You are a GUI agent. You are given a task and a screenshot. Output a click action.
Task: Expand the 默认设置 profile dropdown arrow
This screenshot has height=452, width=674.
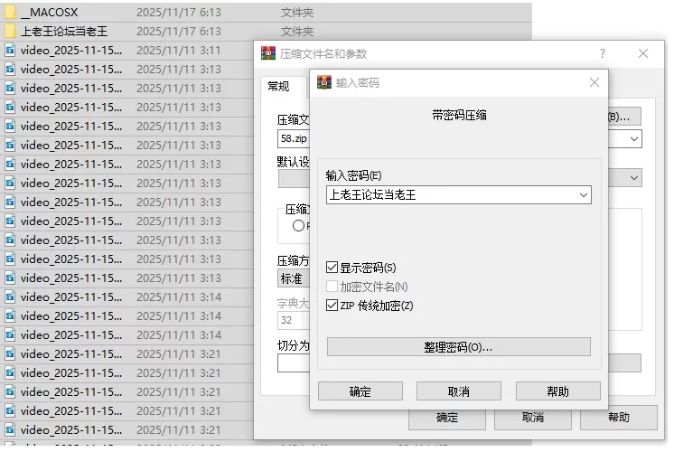[634, 177]
